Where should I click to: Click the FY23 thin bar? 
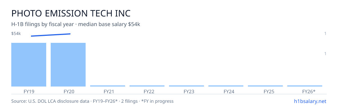coord(186,86)
